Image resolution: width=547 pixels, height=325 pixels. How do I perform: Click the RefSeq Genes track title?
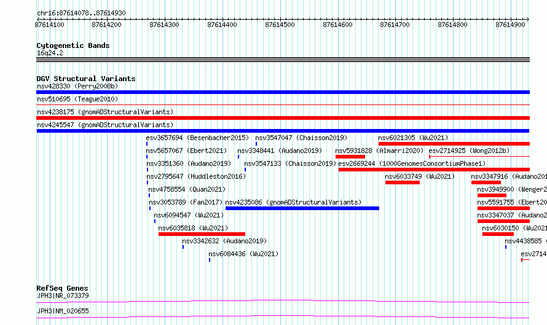tap(62, 288)
